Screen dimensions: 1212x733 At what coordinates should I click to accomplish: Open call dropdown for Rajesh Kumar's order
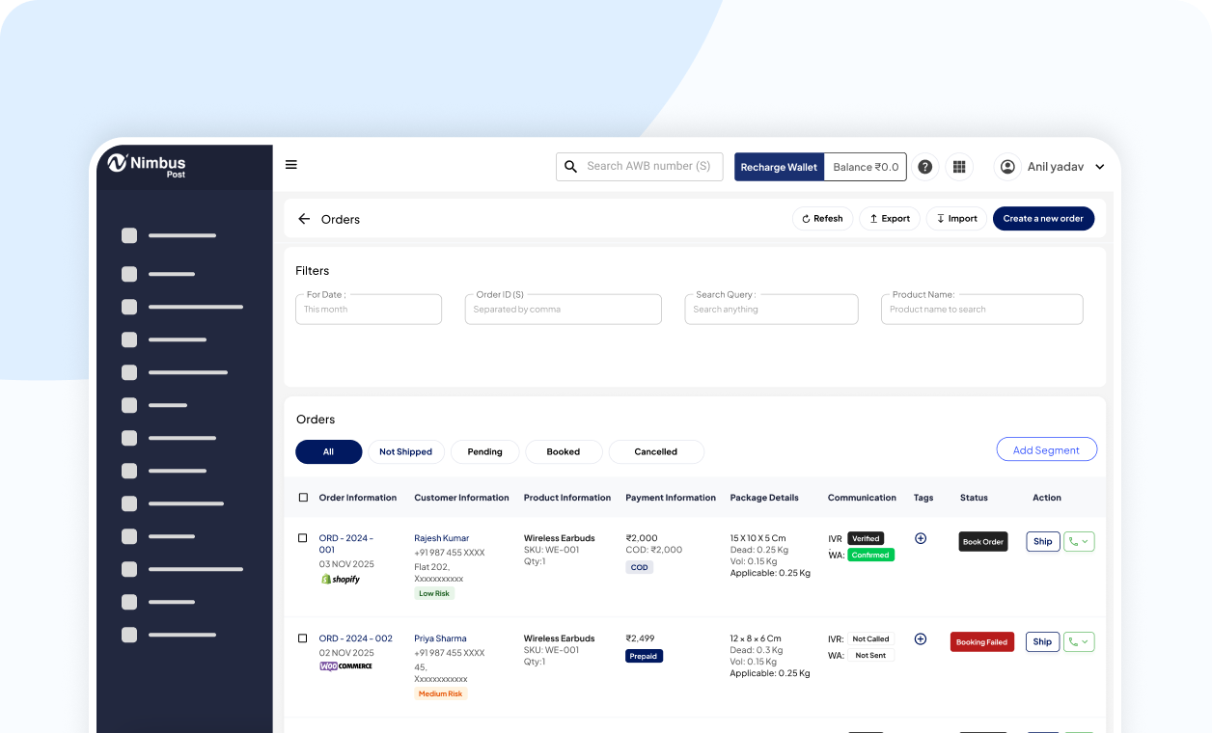coord(1079,542)
